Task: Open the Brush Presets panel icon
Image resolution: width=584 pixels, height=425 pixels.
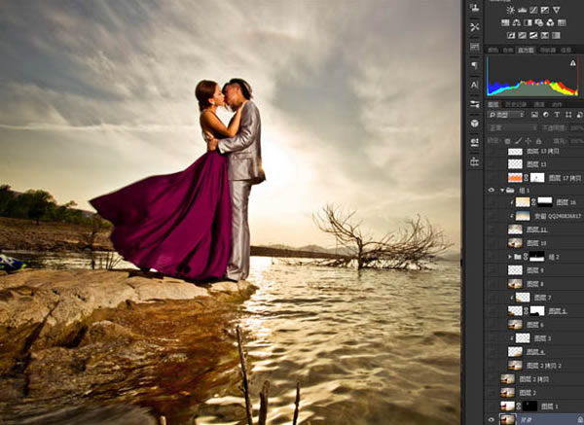Action: tap(475, 104)
